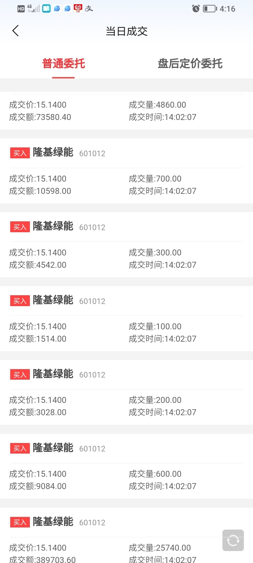Tap the floating refresh icon
The image size is (253, 563).
[233, 540]
